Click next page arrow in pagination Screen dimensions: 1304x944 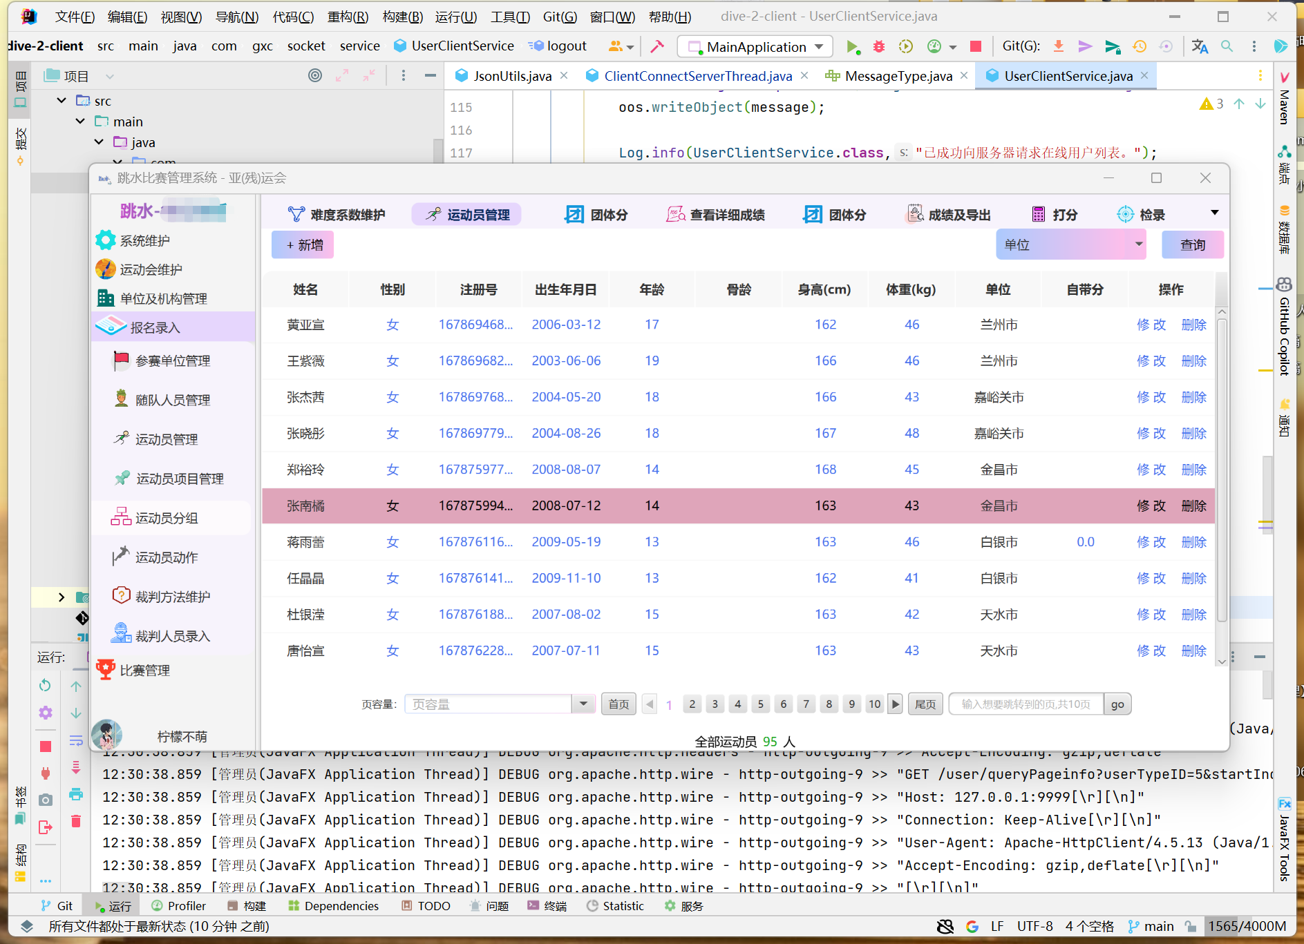coord(895,704)
